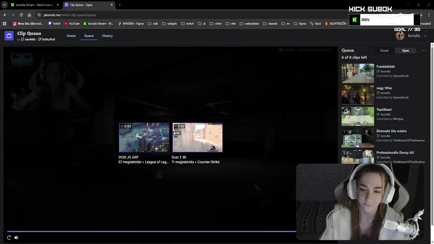Open the elte bookmarks folder
Viewport: 434px width, 244px height.
pyautogui.click(x=231, y=24)
